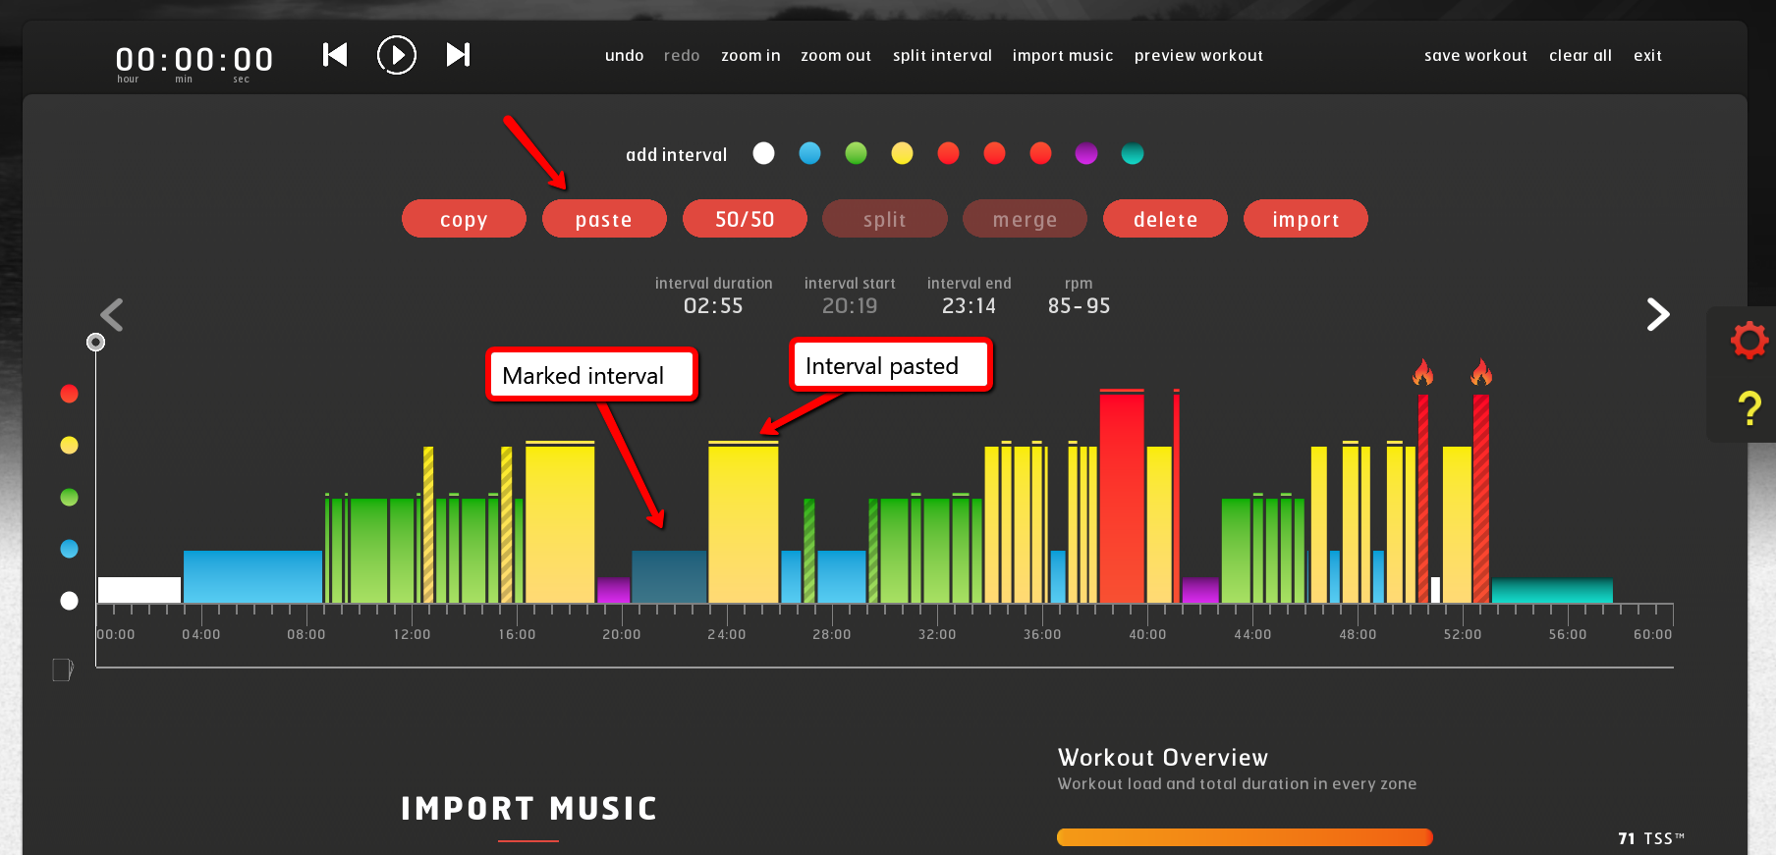This screenshot has width=1776, height=855.
Task: Click undo in the top menu
Action: point(624,56)
